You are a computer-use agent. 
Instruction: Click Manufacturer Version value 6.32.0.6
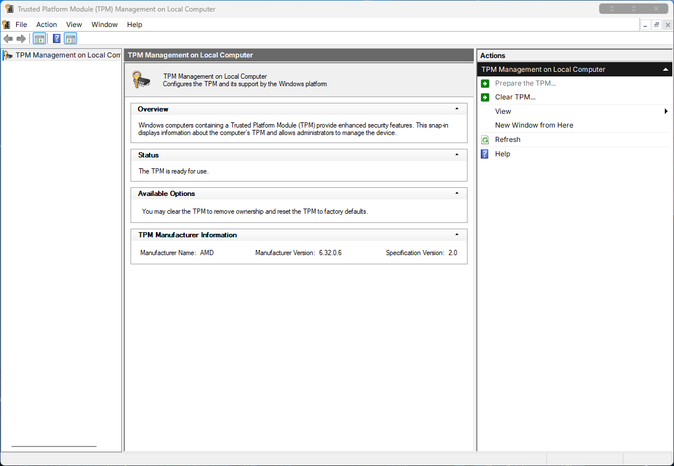(x=330, y=253)
